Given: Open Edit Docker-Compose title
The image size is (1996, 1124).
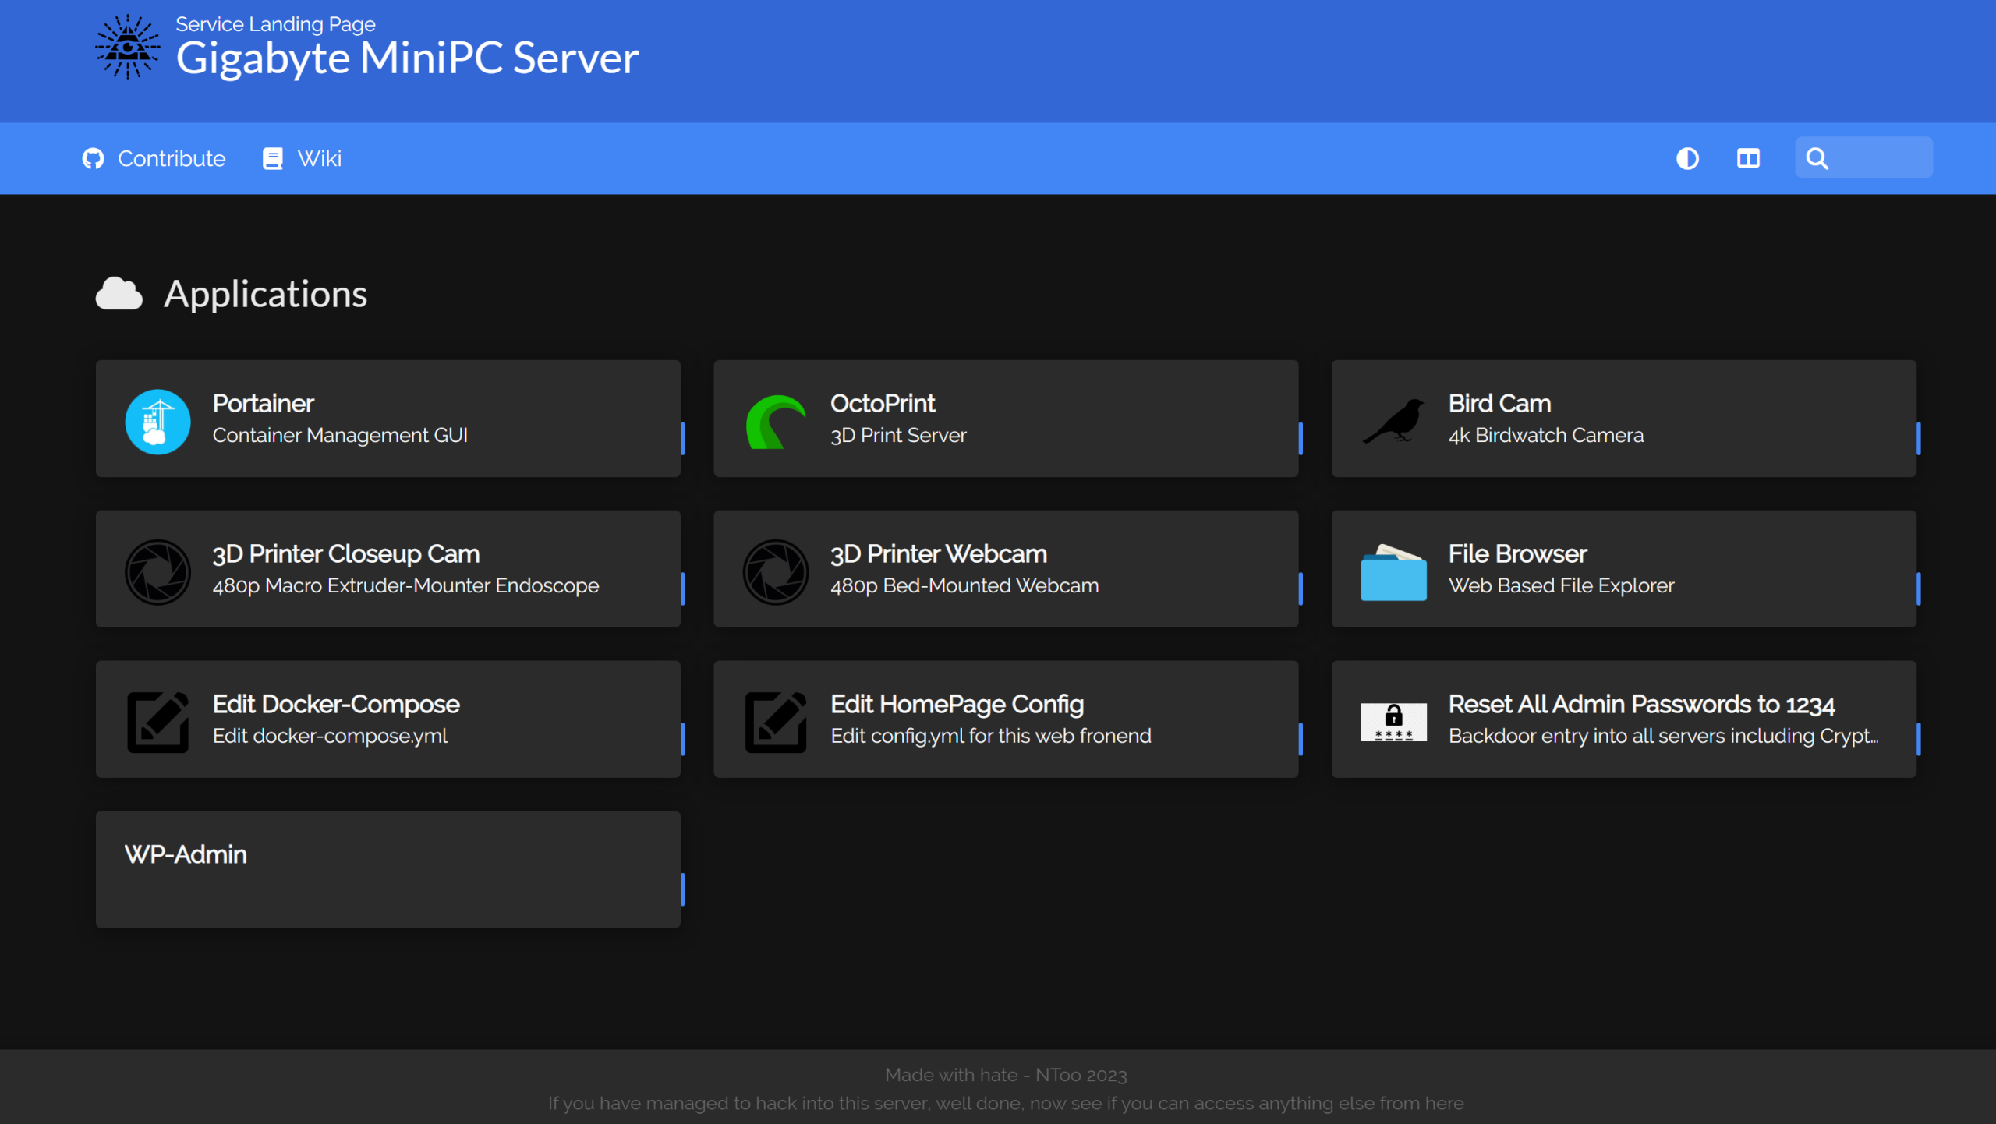Looking at the screenshot, I should pos(336,705).
